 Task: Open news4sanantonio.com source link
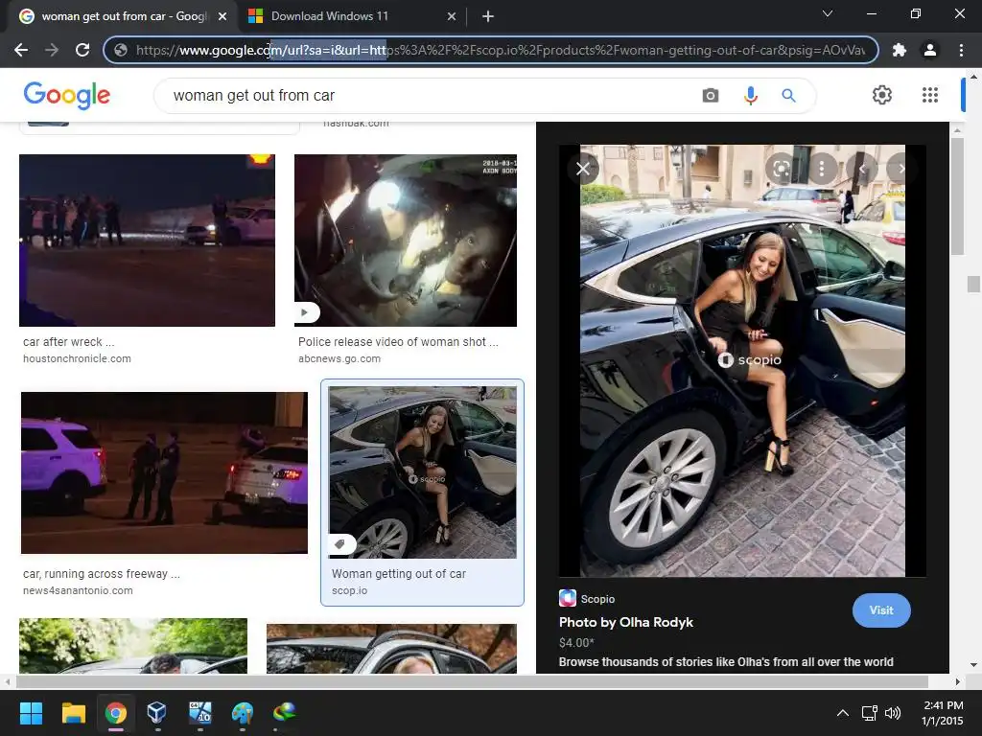coord(78,590)
